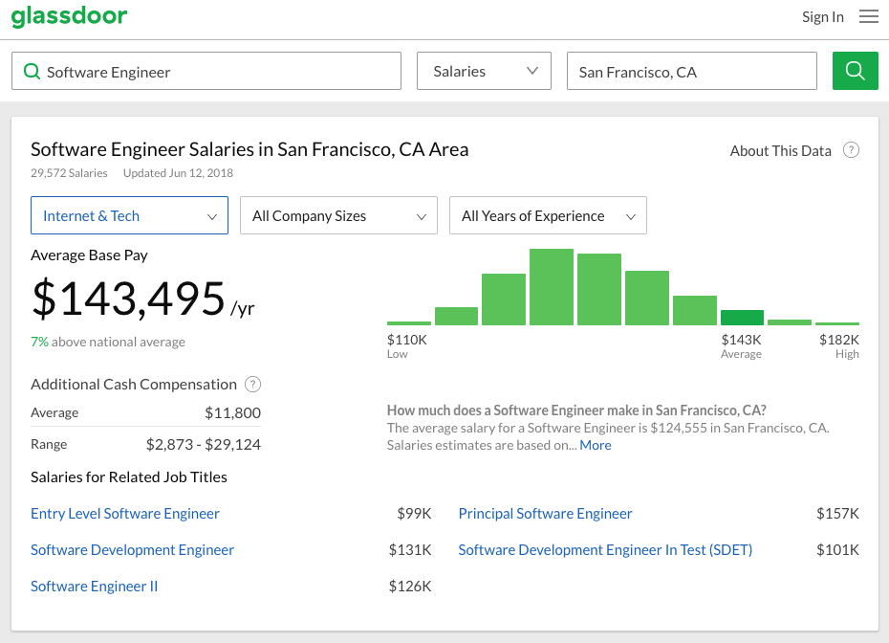Viewport: 889px width, 643px height.
Task: Click the tallest histogram bar
Action: [552, 287]
